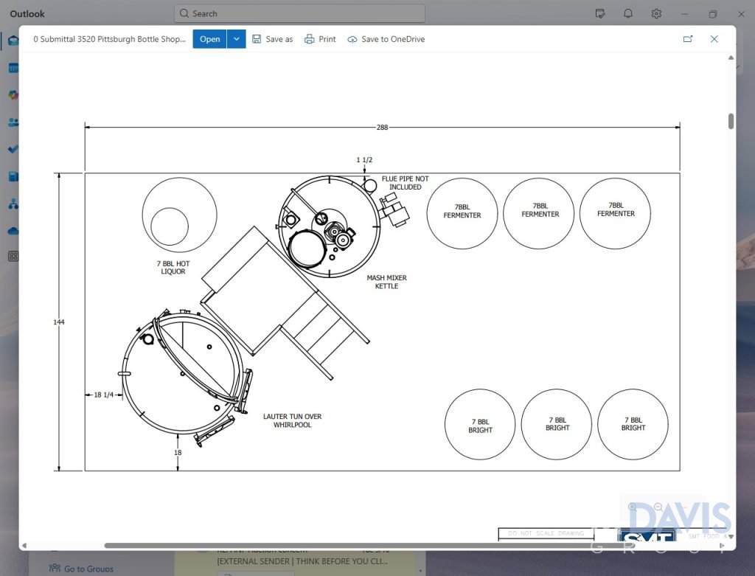
Task: Save the attachment to OneDrive
Action: (x=386, y=39)
